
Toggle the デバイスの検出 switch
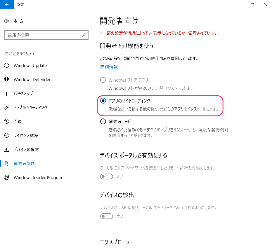pyautogui.click(x=107, y=216)
